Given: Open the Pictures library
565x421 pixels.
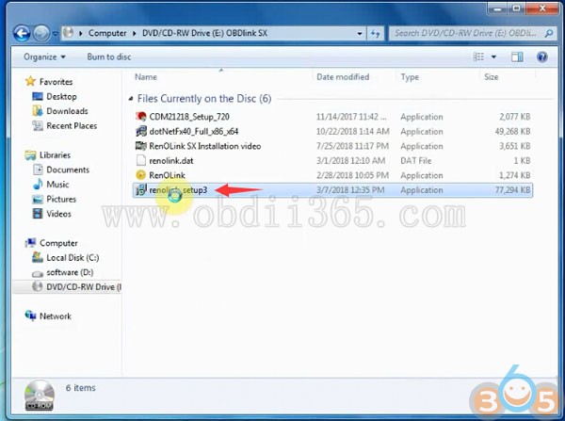Looking at the screenshot, I should pos(61,199).
